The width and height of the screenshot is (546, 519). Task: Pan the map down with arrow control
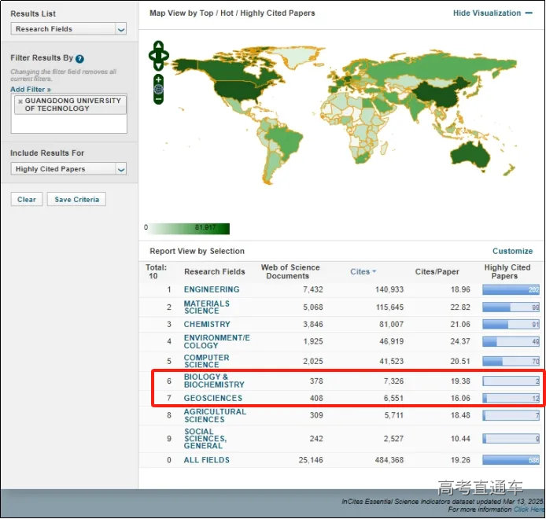click(159, 65)
